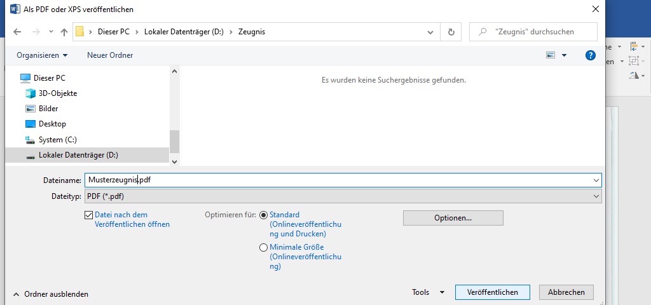The image size is (651, 305).
Task: Select Standard optimization radio button
Action: click(x=263, y=215)
